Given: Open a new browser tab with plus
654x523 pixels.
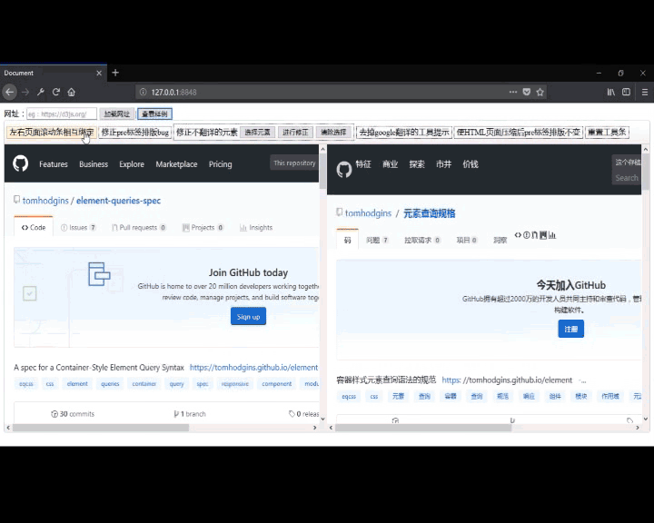Looking at the screenshot, I should (115, 73).
